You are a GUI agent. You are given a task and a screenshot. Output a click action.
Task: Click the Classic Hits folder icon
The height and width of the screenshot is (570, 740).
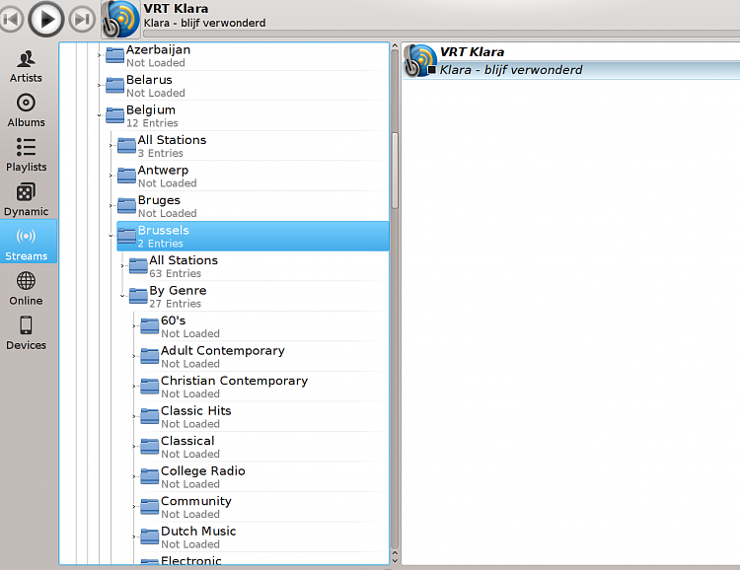150,416
